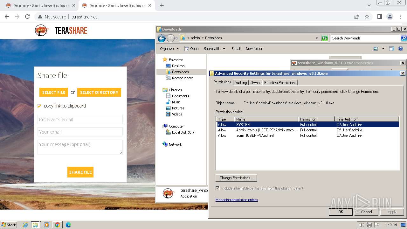The height and width of the screenshot is (229, 407).
Task: Click the SHARE FILE button
Action: point(80,172)
